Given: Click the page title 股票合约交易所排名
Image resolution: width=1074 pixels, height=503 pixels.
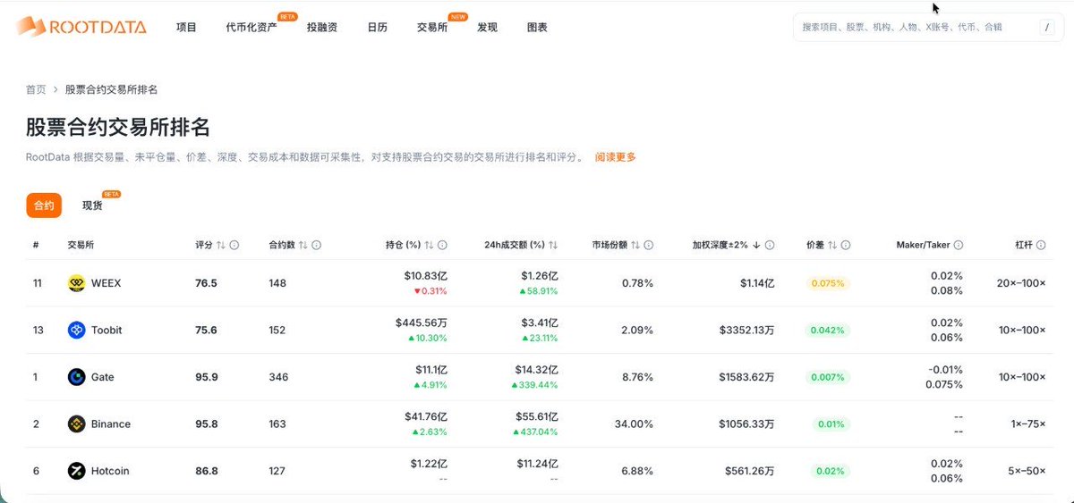Looking at the screenshot, I should 118,126.
